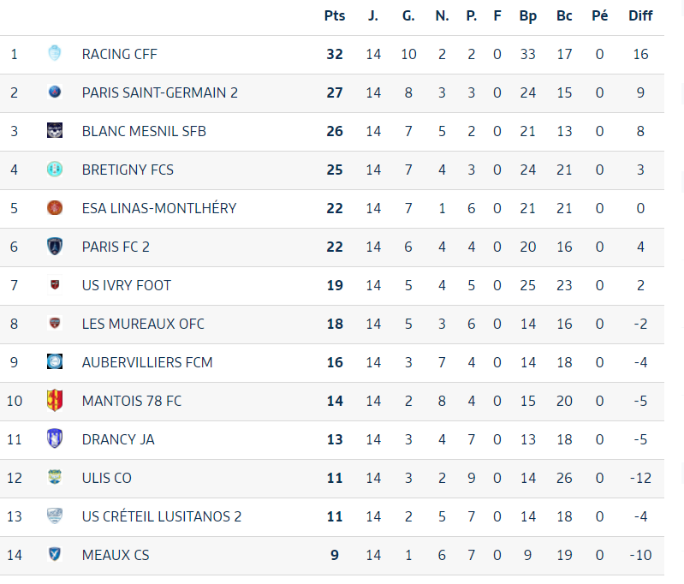Click the Bc goals-against column header
The image size is (684, 584).
(x=564, y=16)
